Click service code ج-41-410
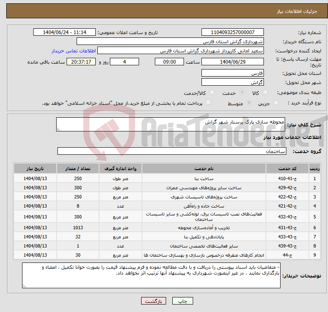This screenshot has width=328, height=312. click(288, 178)
